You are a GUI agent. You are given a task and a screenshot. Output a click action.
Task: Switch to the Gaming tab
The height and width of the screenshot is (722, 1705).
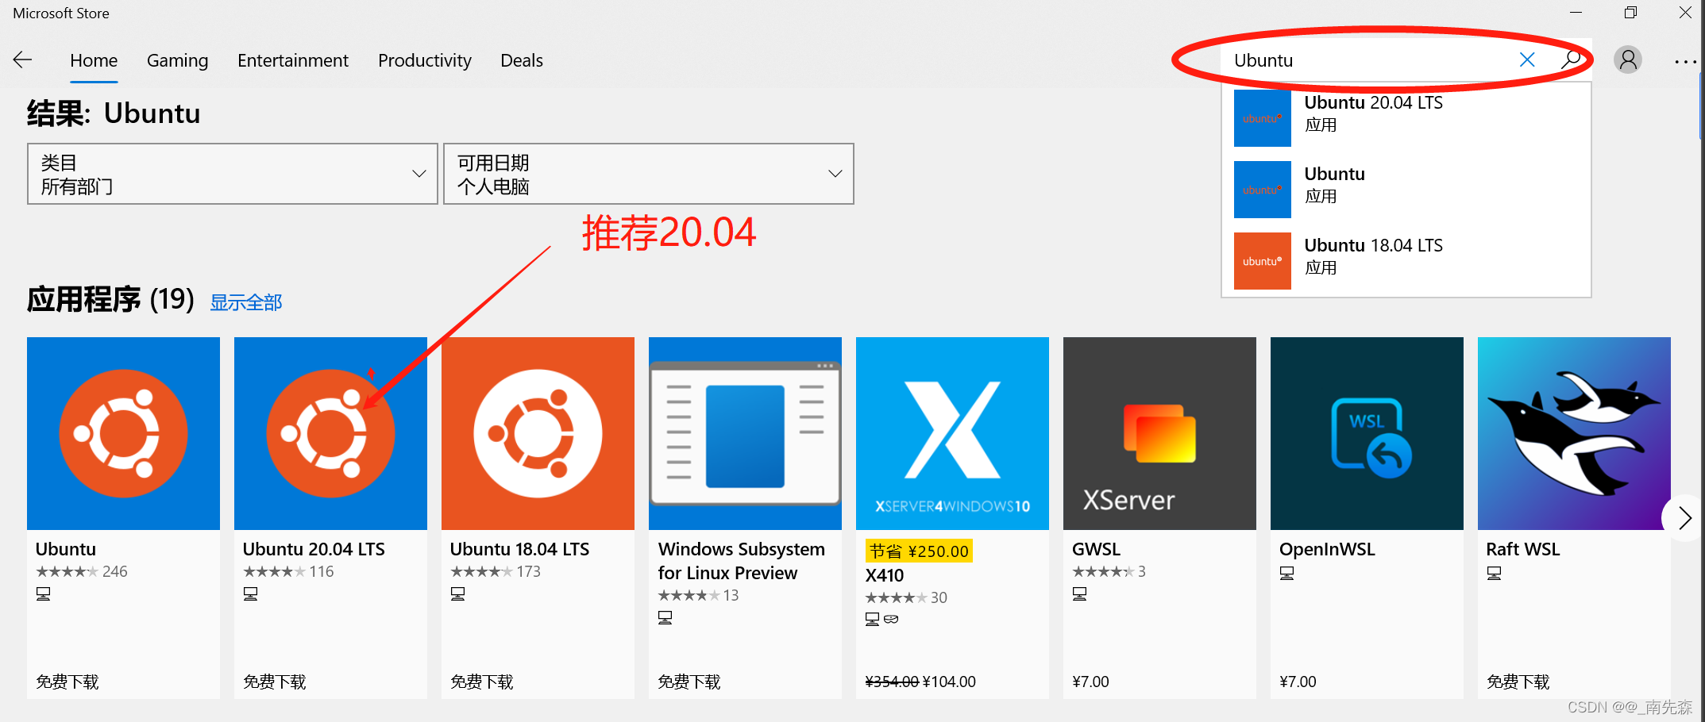click(178, 61)
